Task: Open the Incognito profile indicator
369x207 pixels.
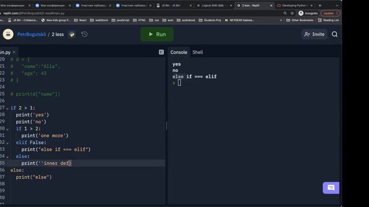Action: coord(308,13)
